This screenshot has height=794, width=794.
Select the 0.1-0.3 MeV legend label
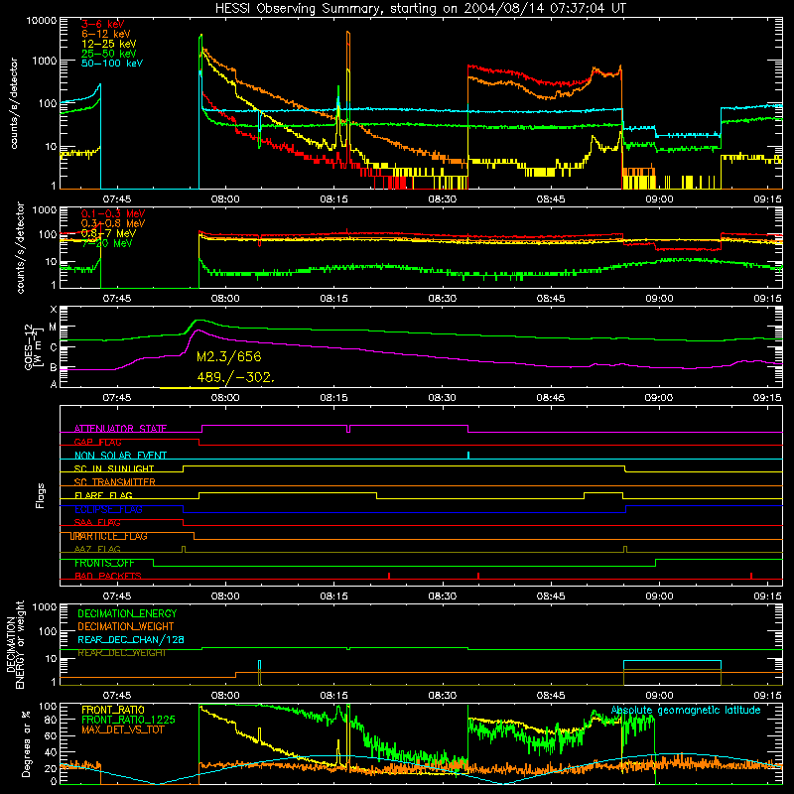[113, 213]
